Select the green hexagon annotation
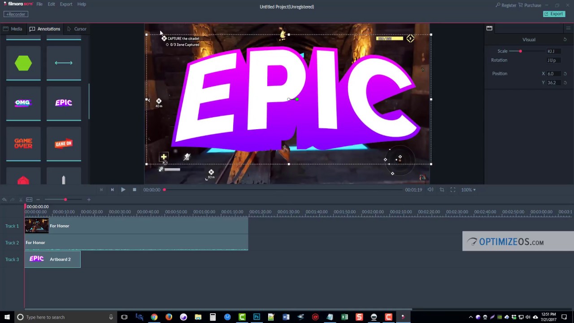 (23, 63)
